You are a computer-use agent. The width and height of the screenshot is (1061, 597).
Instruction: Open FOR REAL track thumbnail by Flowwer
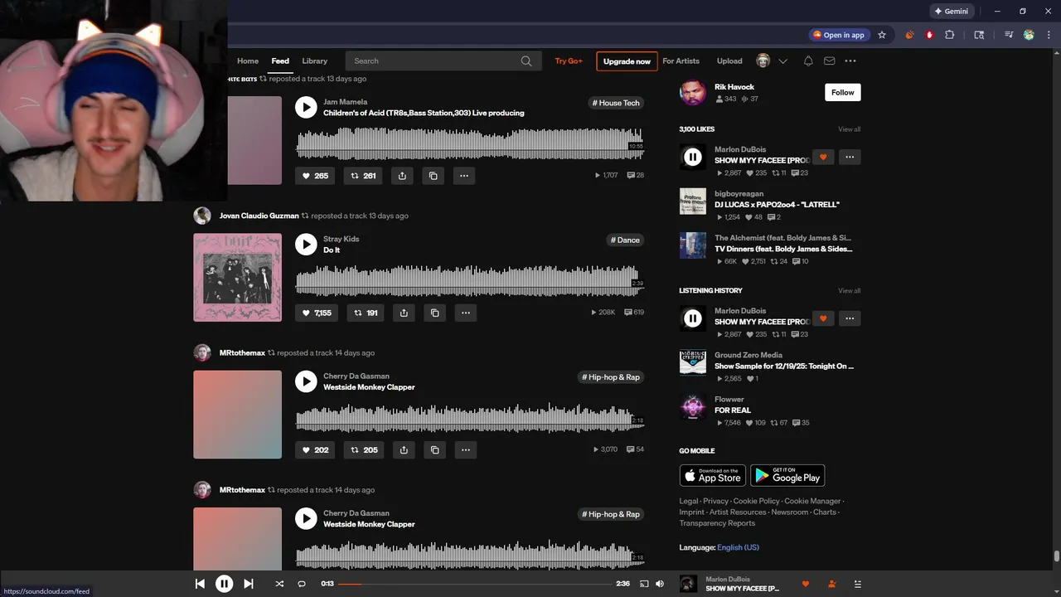pos(693,406)
